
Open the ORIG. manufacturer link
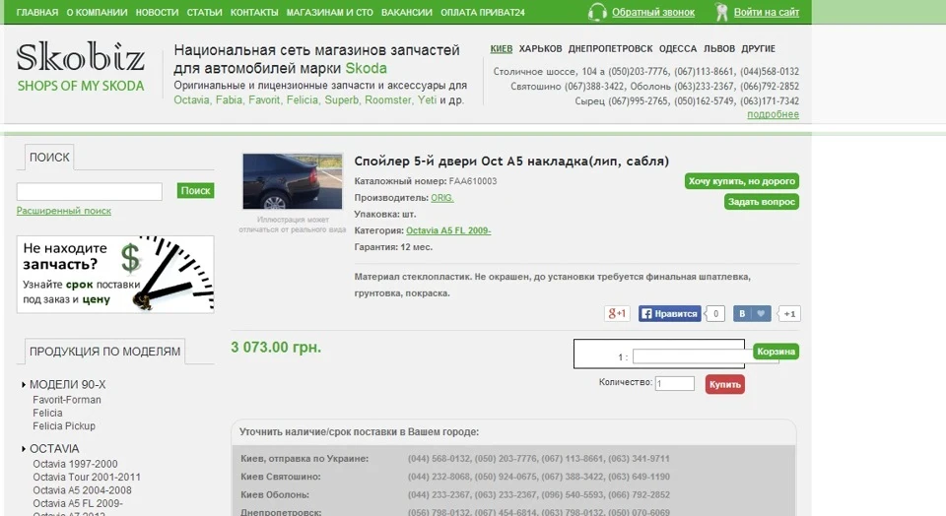click(442, 198)
